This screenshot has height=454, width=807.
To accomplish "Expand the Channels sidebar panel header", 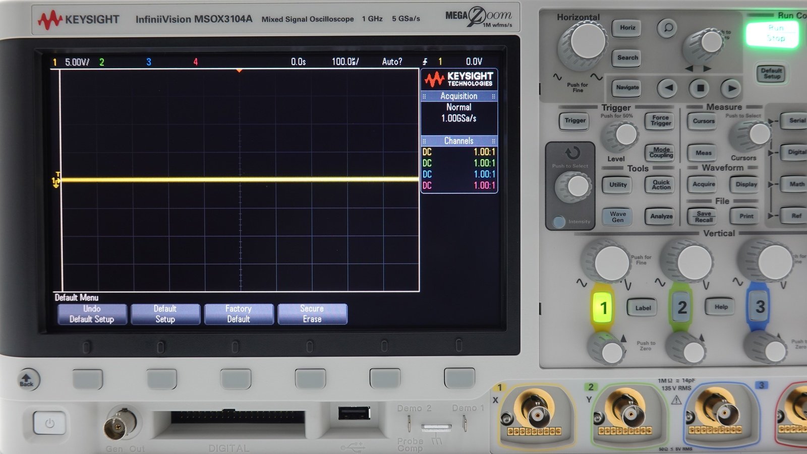I will pos(458,141).
